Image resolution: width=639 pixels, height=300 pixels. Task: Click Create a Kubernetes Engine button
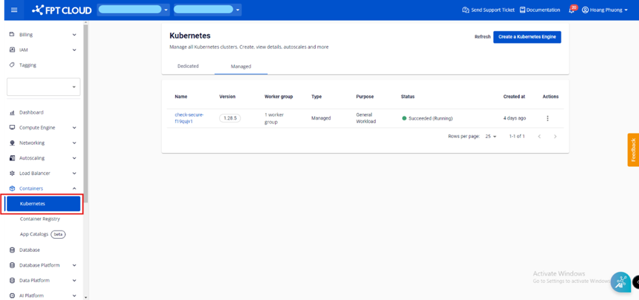click(527, 37)
